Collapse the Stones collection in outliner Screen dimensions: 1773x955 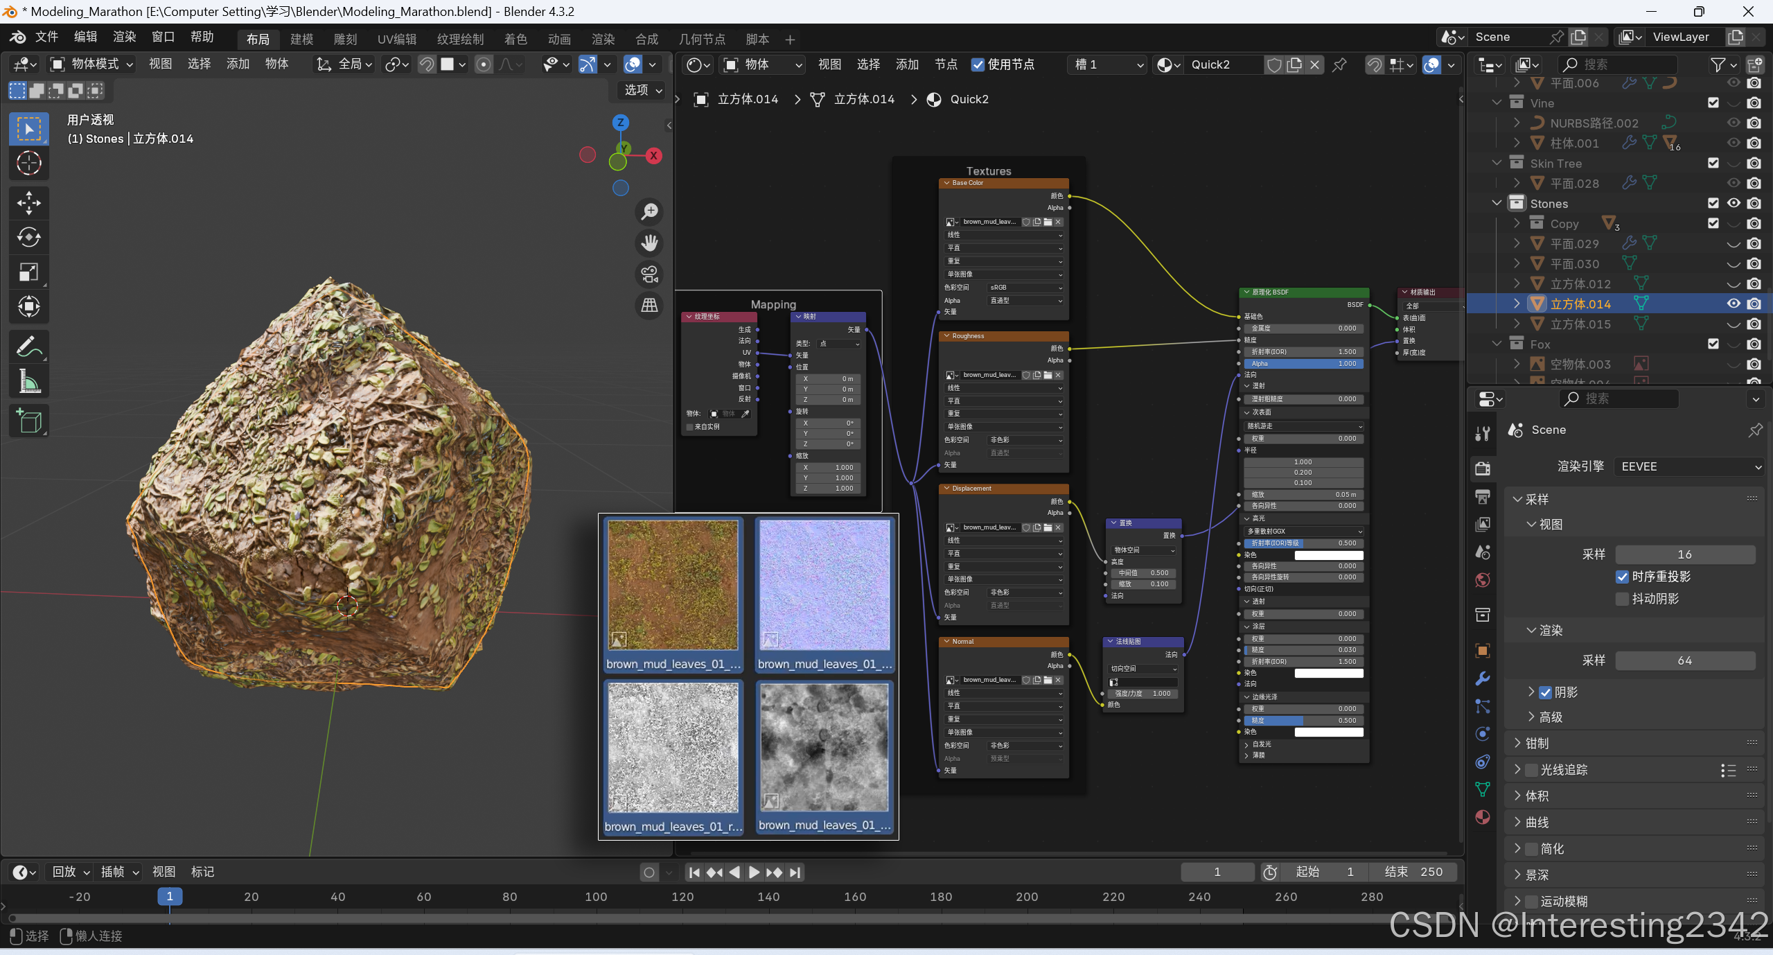pyautogui.click(x=1497, y=203)
